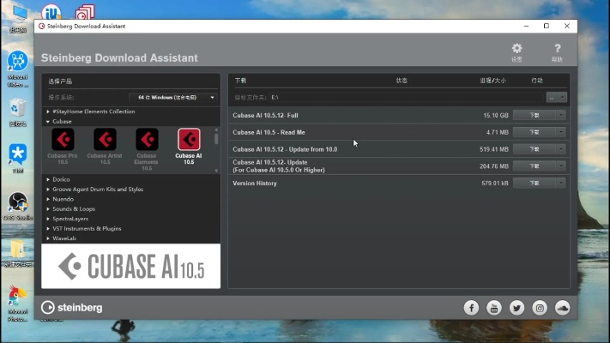Download Cubase AI 10.5 Read Me
The height and width of the screenshot is (343, 610).
(535, 132)
